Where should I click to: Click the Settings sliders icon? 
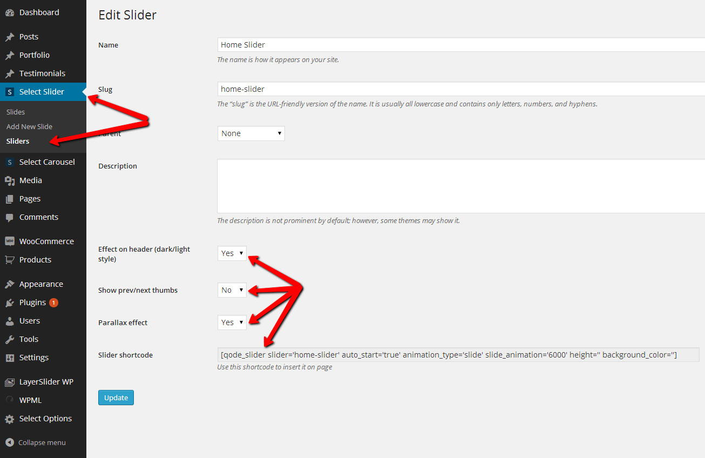click(x=10, y=358)
